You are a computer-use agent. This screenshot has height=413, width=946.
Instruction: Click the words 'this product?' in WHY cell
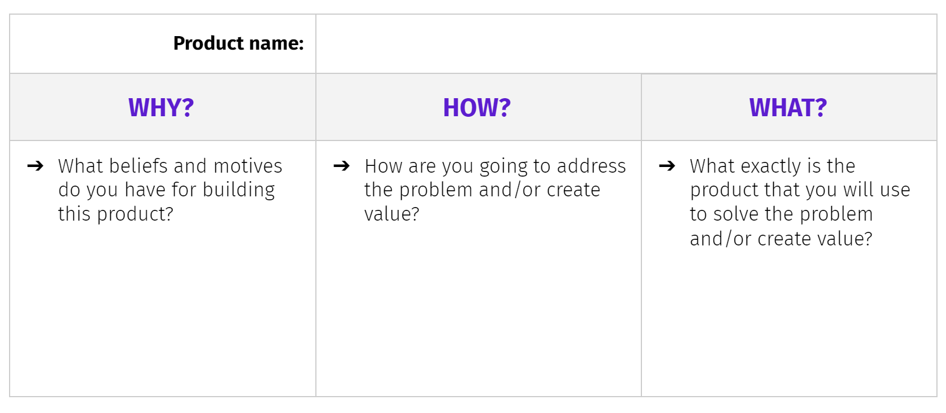tap(116, 214)
